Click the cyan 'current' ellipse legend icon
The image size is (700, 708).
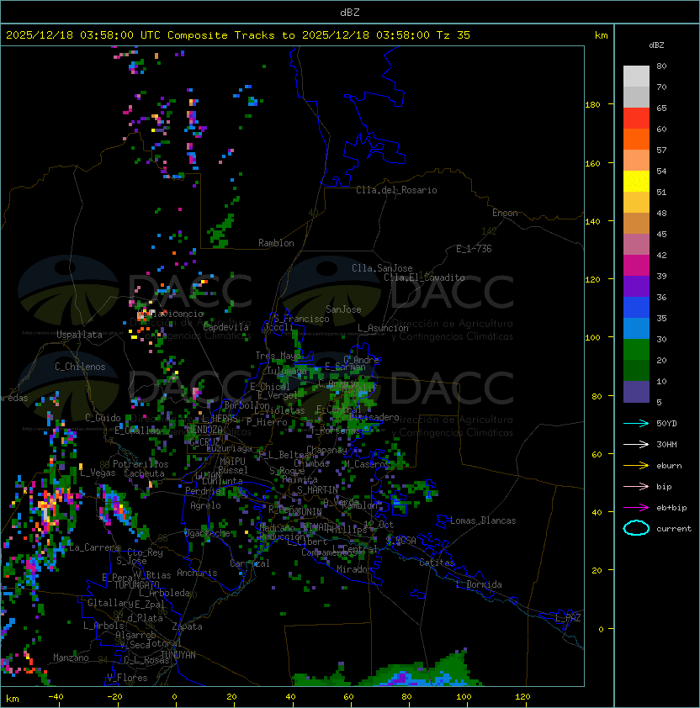pos(636,528)
